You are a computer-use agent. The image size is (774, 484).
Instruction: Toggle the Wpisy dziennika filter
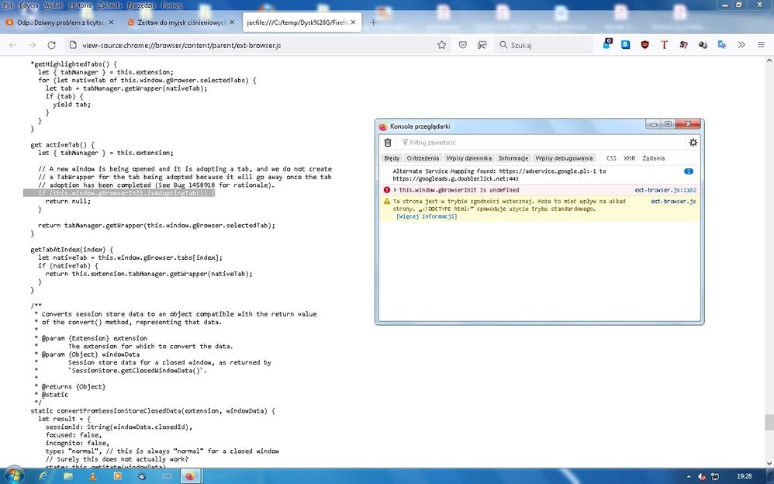(469, 158)
